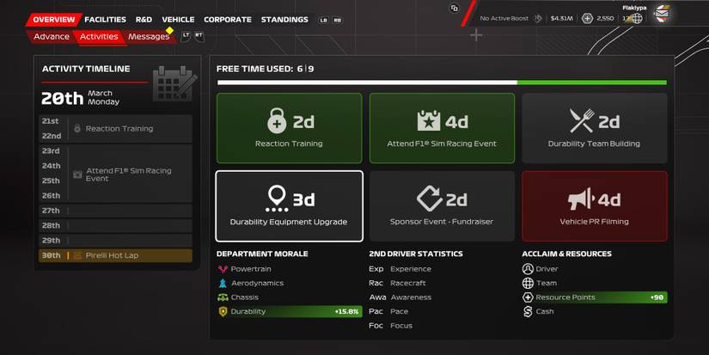Click the Sim Racing Event timeline entry
This screenshot has height=355, width=709.
coord(115,174)
